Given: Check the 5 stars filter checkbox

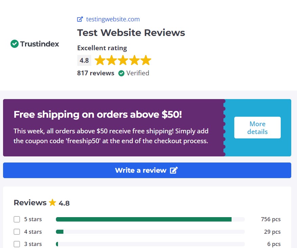Looking at the screenshot, I should click(x=17, y=220).
